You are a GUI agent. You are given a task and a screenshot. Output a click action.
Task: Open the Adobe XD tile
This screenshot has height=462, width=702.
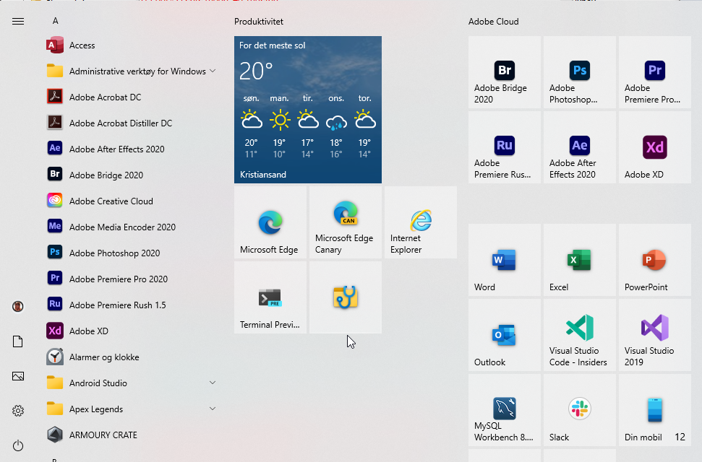click(x=655, y=147)
